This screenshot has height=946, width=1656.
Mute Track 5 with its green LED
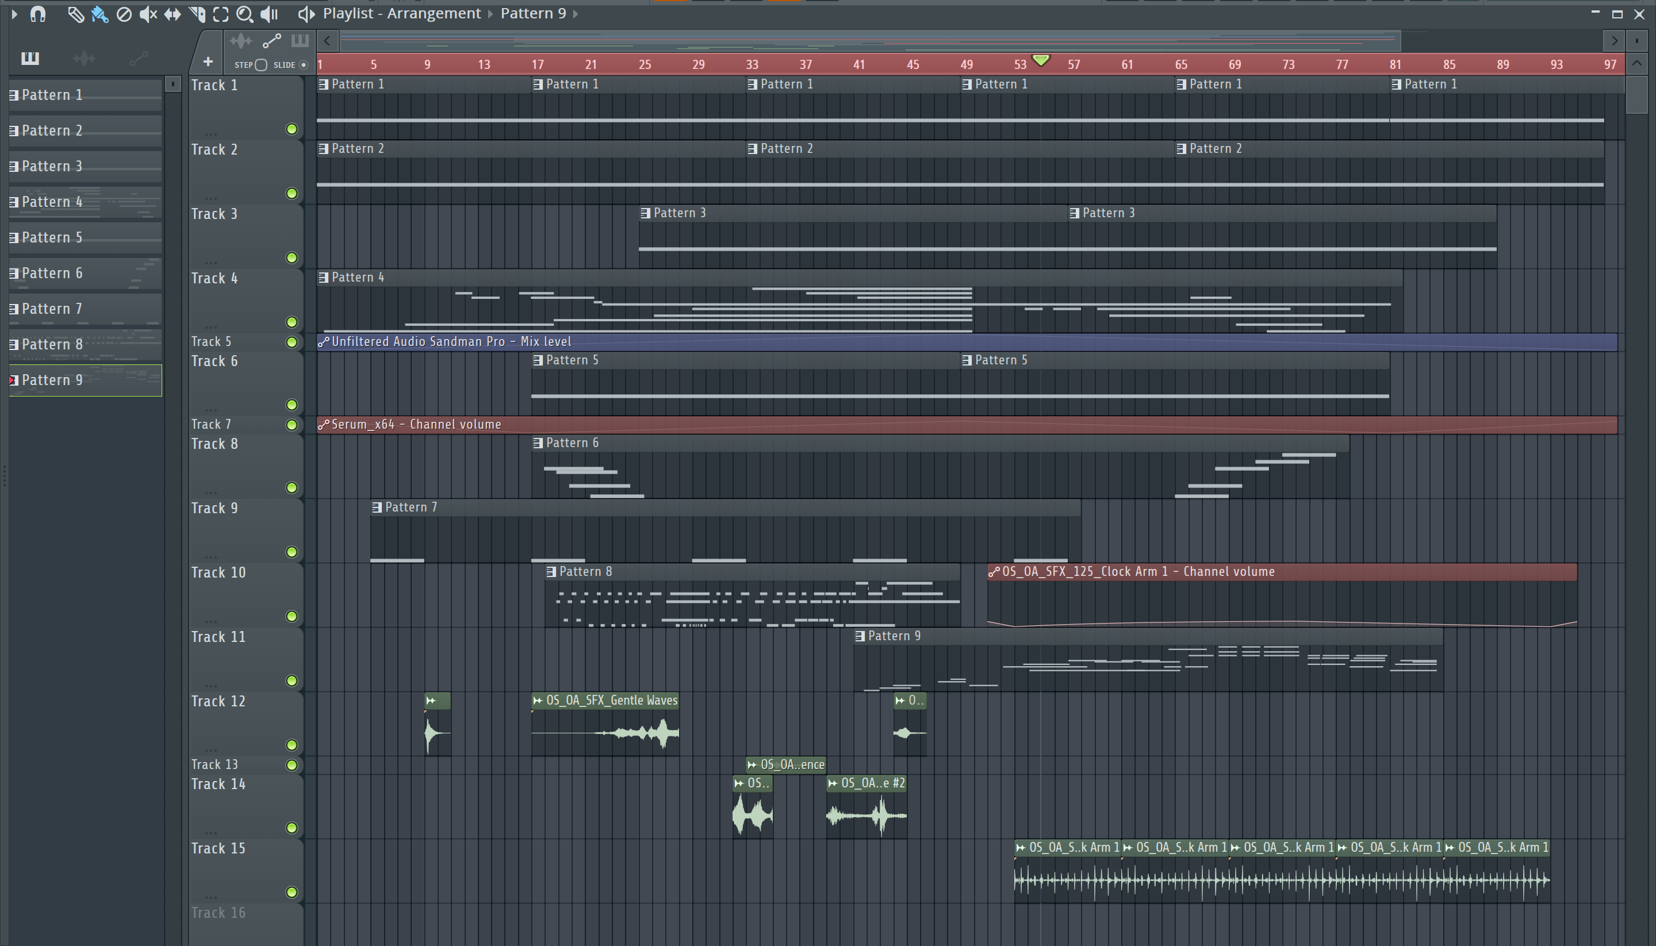point(292,343)
